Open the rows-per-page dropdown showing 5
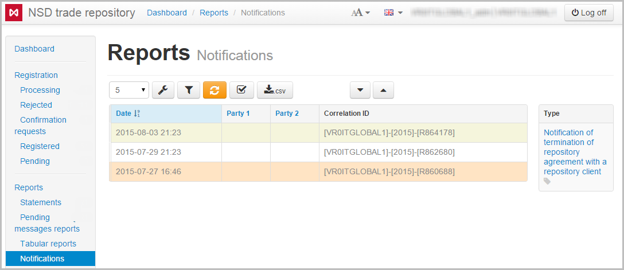 129,90
